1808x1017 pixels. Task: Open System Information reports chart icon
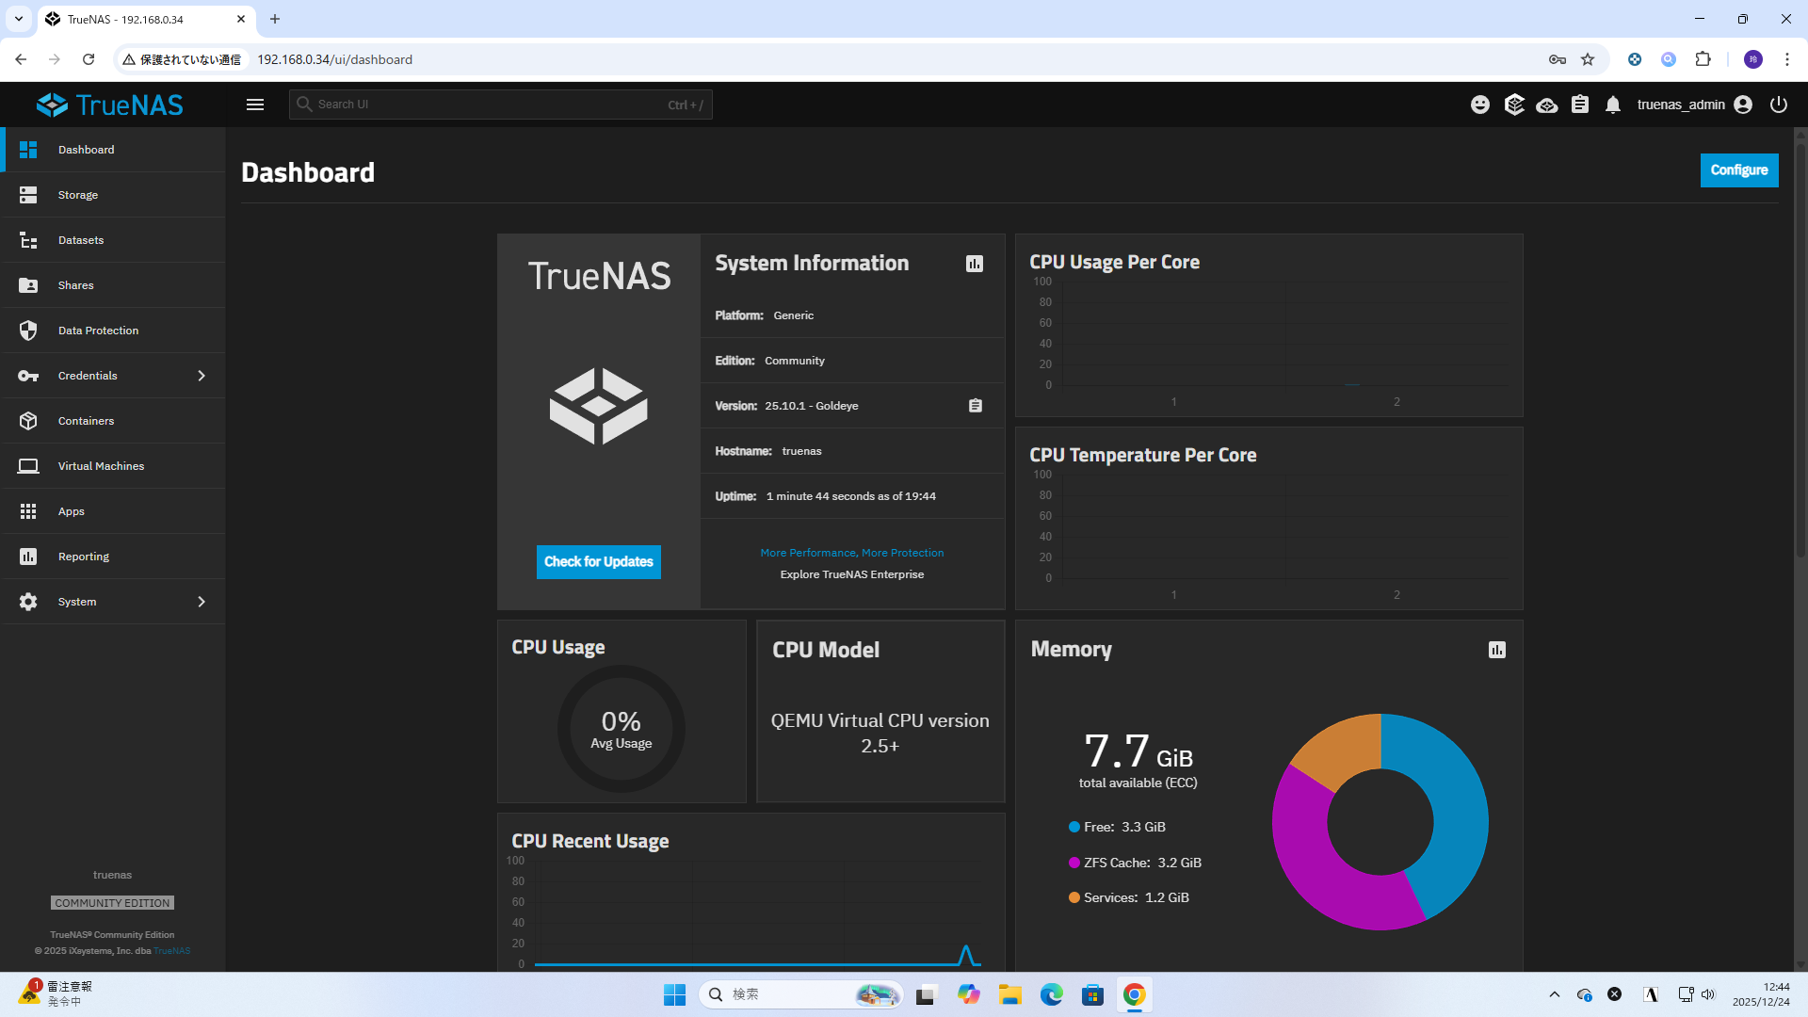click(x=975, y=264)
